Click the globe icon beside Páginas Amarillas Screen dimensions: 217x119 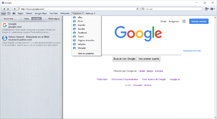pyautogui.click(x=74, y=40)
